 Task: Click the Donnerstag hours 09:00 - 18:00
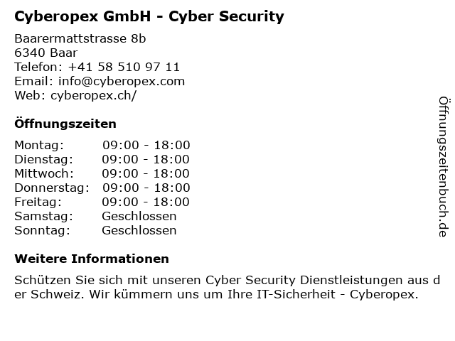[146, 188]
